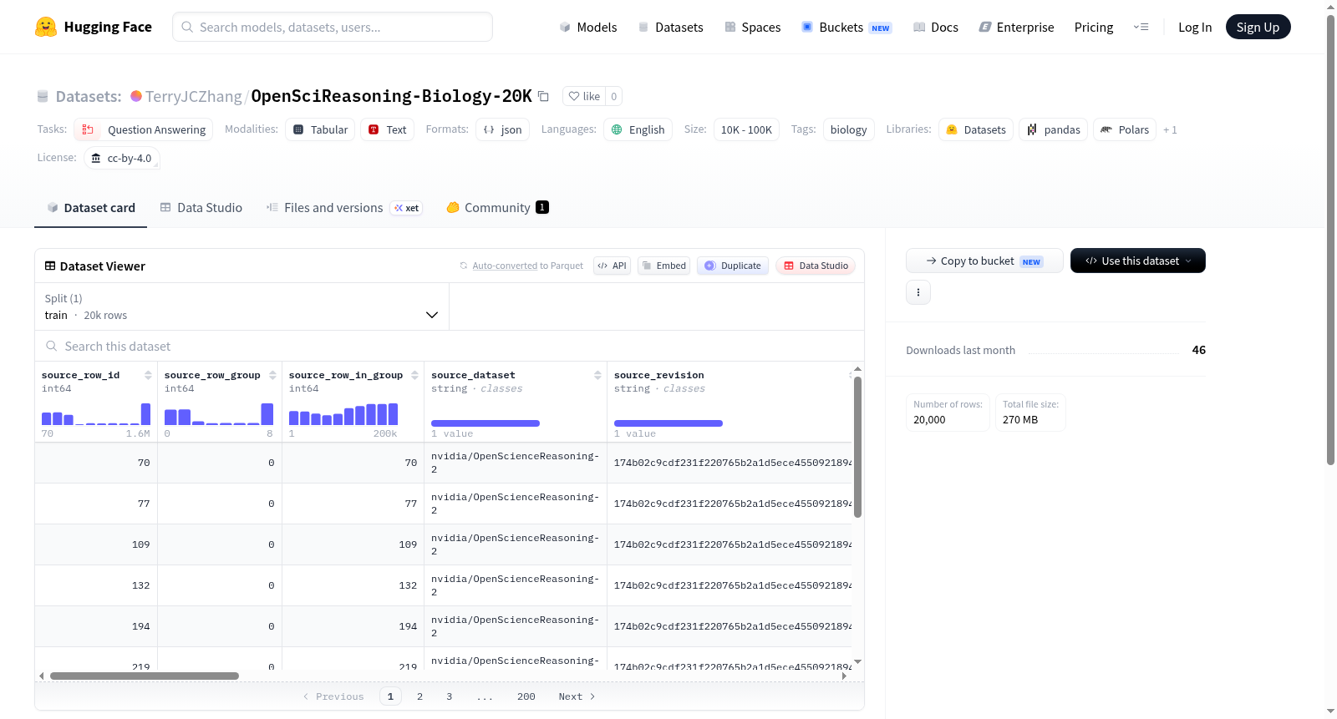Jump to page 200 of results
The image size is (1337, 719).
(526, 696)
